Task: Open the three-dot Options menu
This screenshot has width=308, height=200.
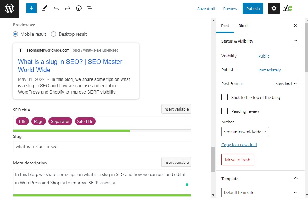Action: coord(299,8)
